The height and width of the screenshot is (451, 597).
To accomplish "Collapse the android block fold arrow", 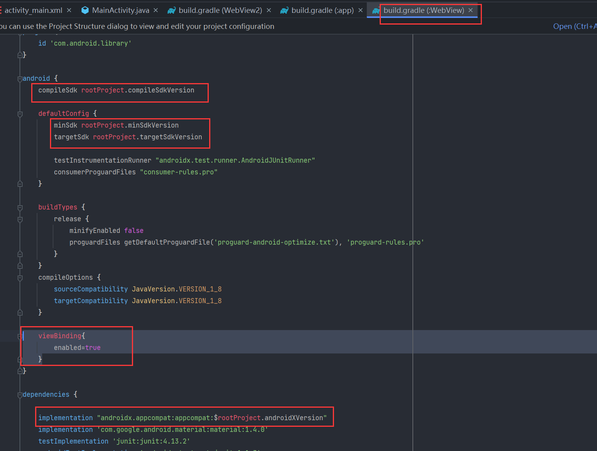I will pyautogui.click(x=20, y=79).
